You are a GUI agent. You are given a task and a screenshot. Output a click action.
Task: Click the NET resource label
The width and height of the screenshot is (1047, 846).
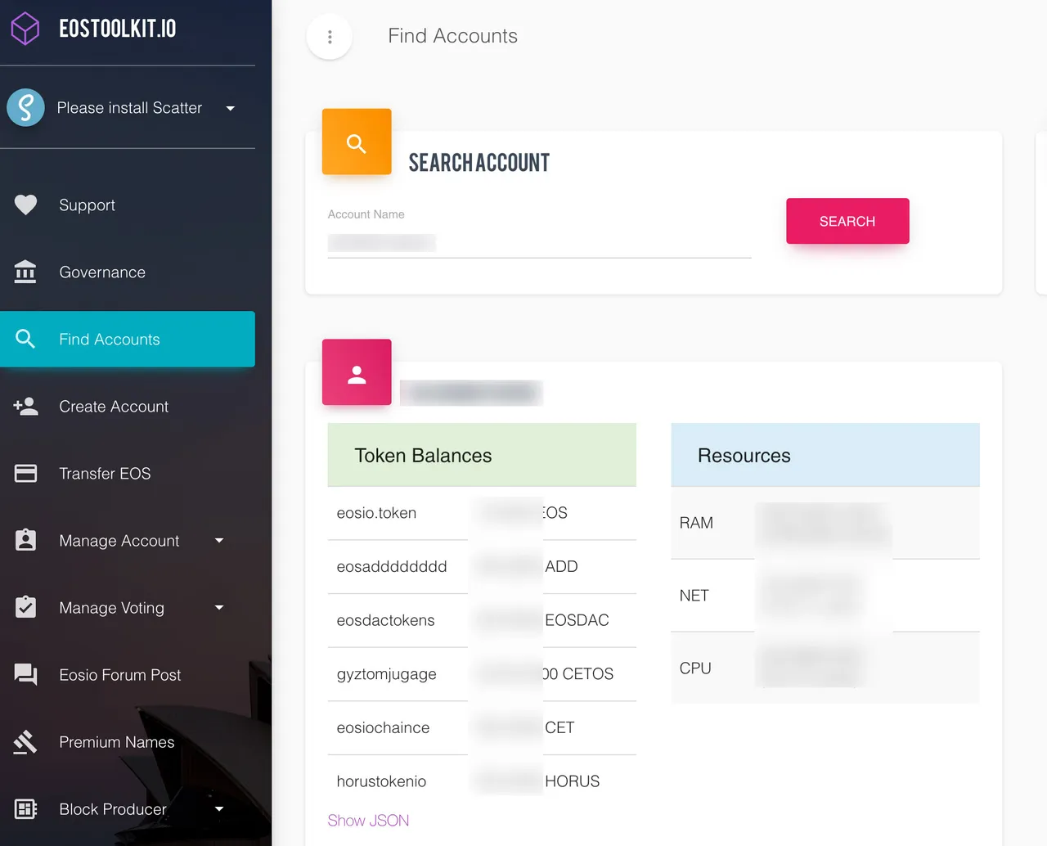pos(694,596)
